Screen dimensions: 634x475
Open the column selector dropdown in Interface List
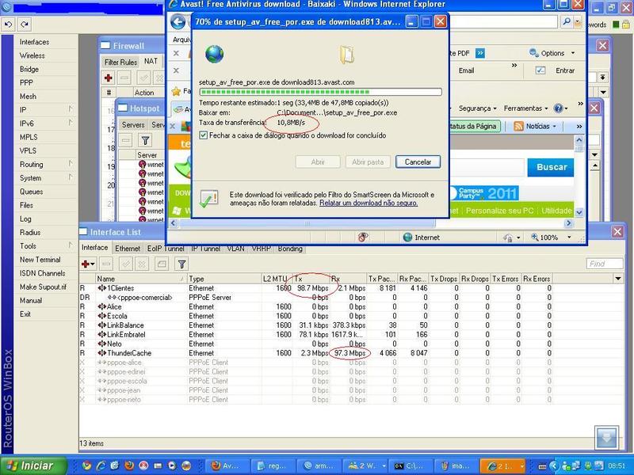(x=618, y=279)
